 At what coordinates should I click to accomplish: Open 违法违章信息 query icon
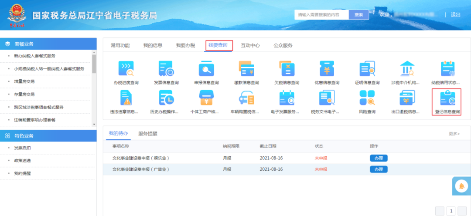[126, 98]
